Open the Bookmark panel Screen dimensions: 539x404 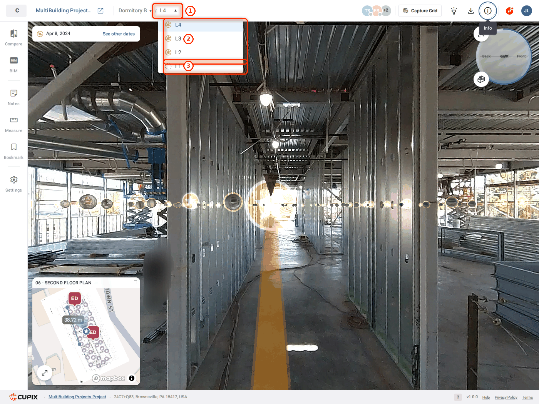click(x=13, y=151)
